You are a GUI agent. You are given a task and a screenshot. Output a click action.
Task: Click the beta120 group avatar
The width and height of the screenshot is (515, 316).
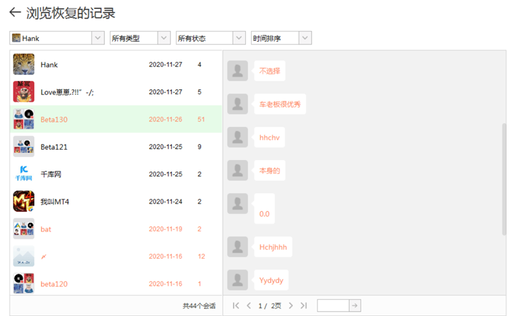pos(24,283)
